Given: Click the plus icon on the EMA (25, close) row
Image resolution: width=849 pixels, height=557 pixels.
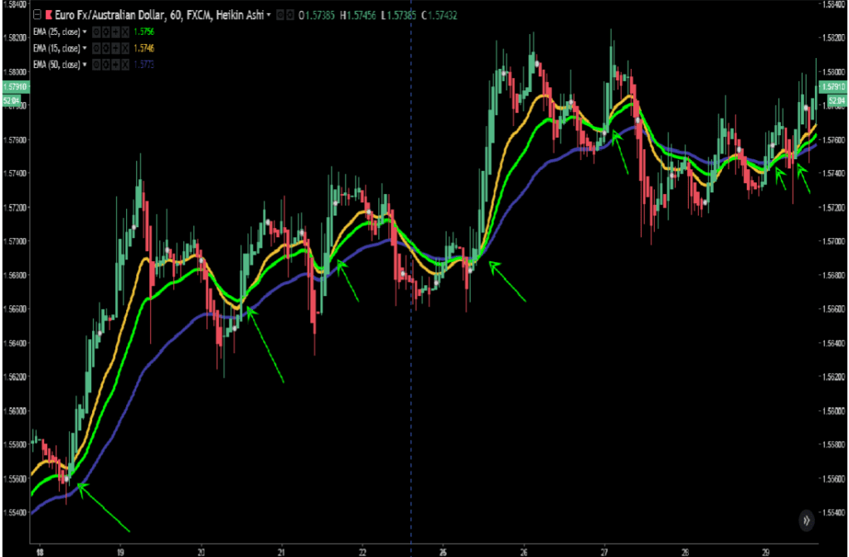Looking at the screenshot, I should (116, 31).
